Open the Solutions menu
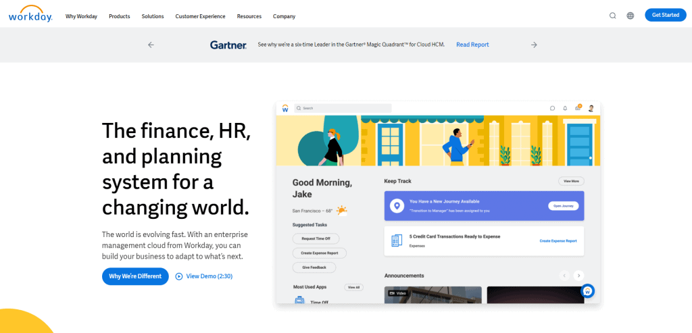The width and height of the screenshot is (692, 333). click(x=153, y=16)
